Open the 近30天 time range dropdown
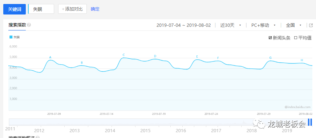The width and height of the screenshot is (316, 138). 231,25
